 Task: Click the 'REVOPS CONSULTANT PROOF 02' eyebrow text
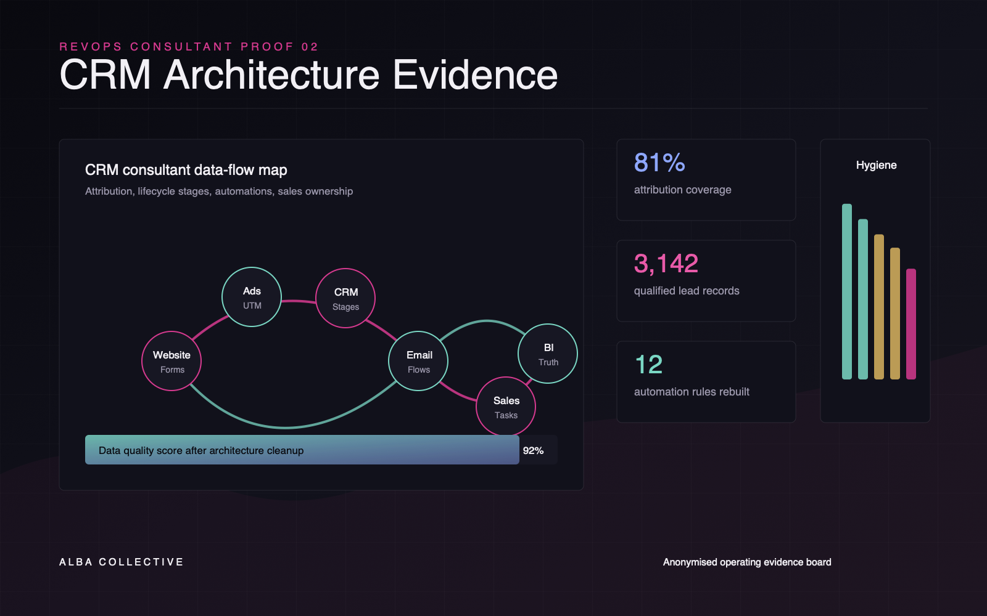[189, 47]
